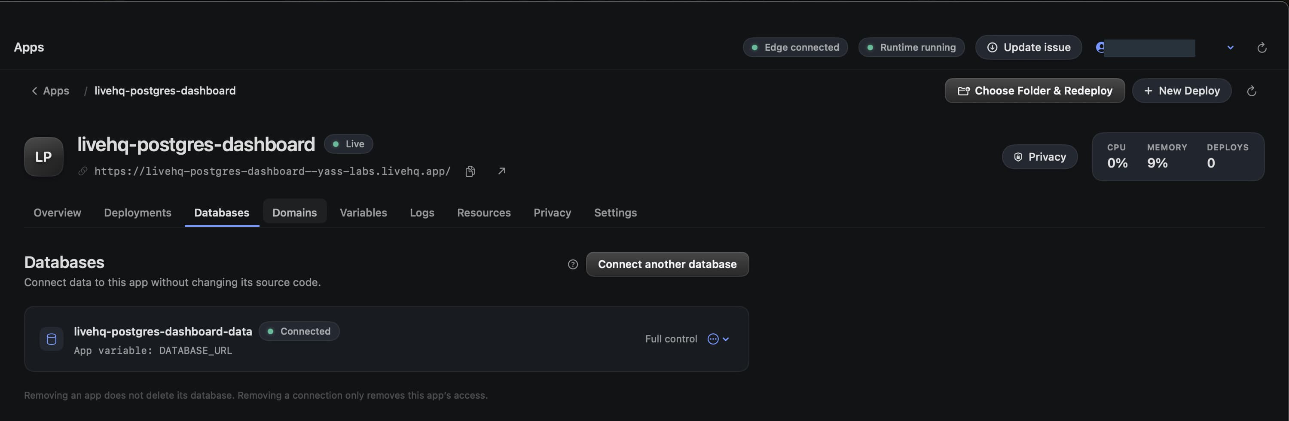Click the link icon before the app URL

[82, 171]
